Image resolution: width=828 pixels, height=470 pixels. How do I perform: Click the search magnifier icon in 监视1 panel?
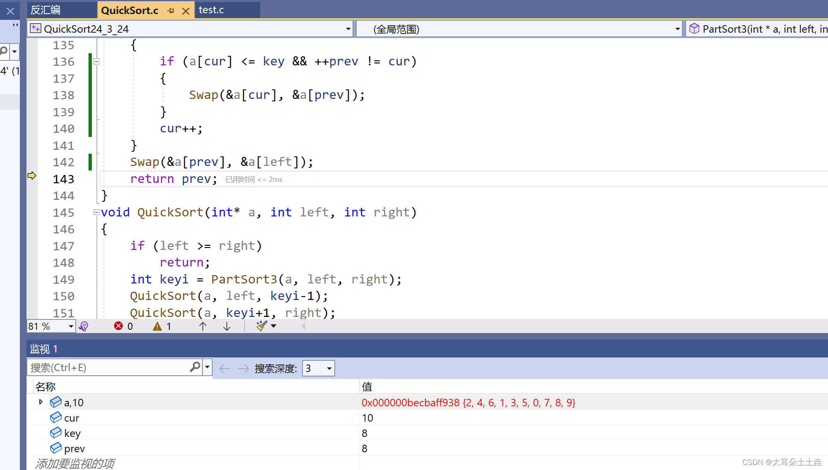(194, 368)
